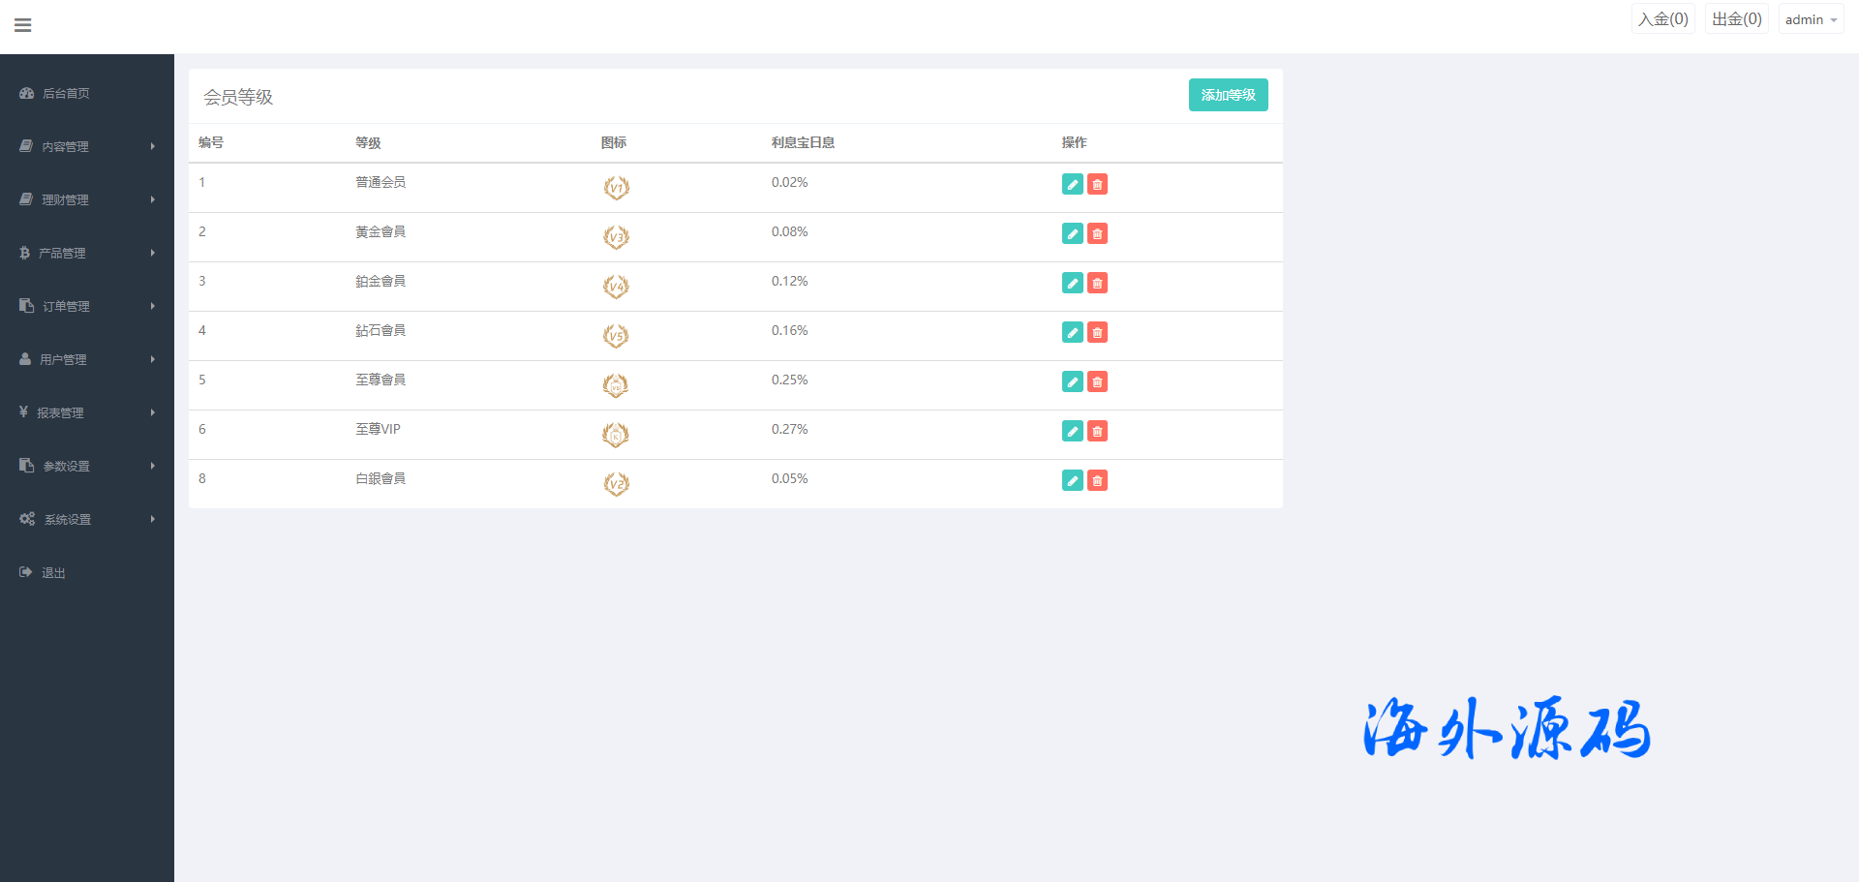Click the 出金(0) notification button
This screenshot has height=882, width=1859.
[x=1736, y=19]
